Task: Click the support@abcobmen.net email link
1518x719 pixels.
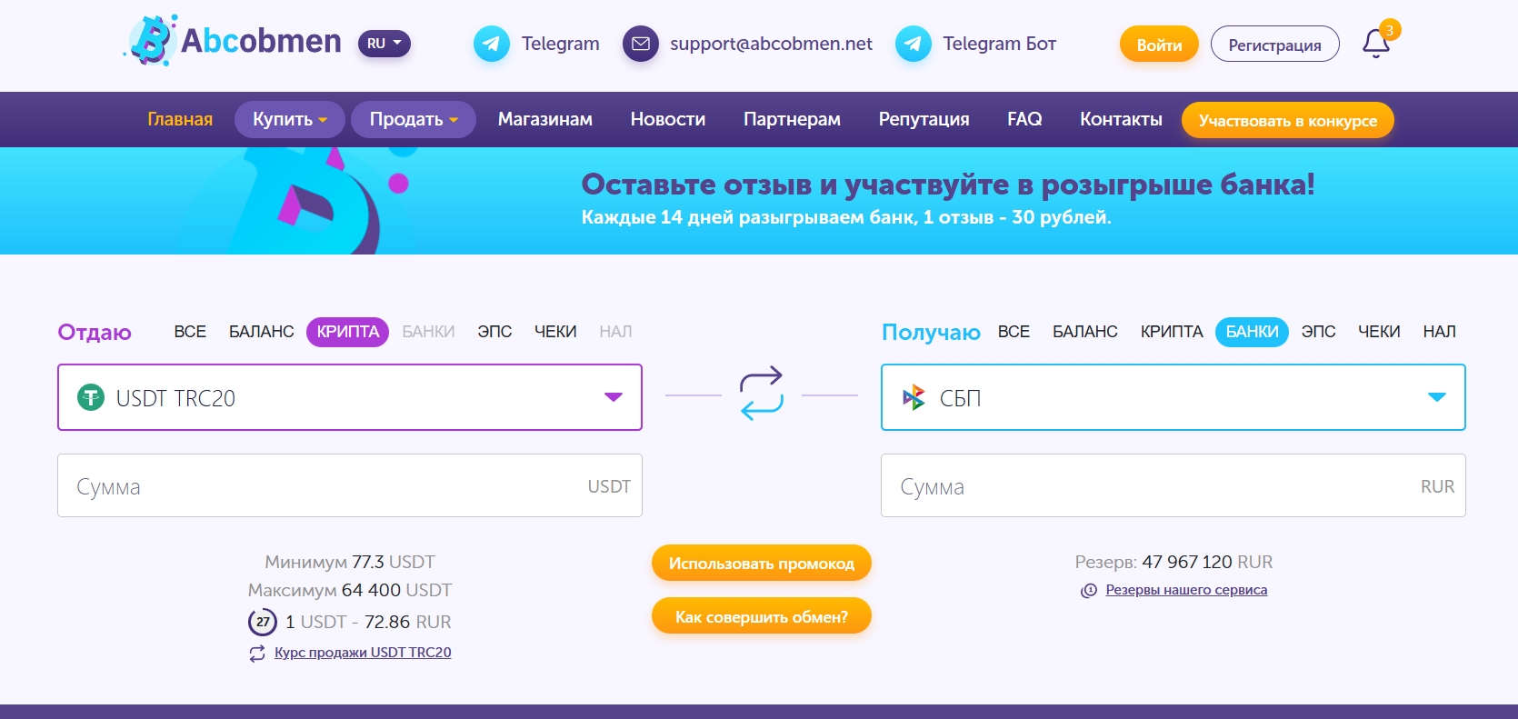Action: 771,44
